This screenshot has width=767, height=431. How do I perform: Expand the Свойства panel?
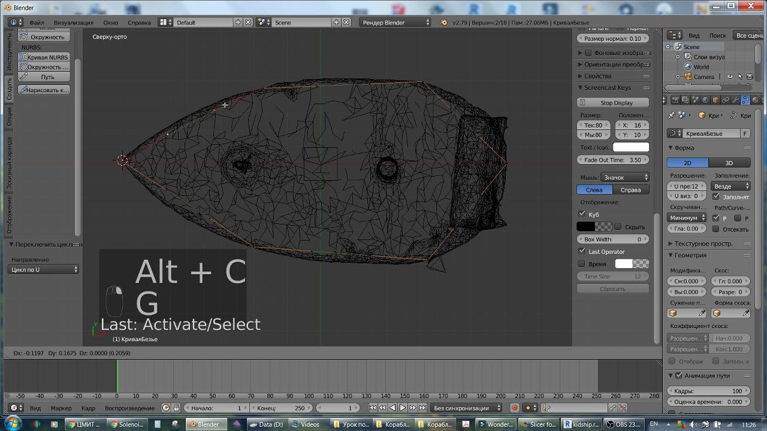pos(598,76)
